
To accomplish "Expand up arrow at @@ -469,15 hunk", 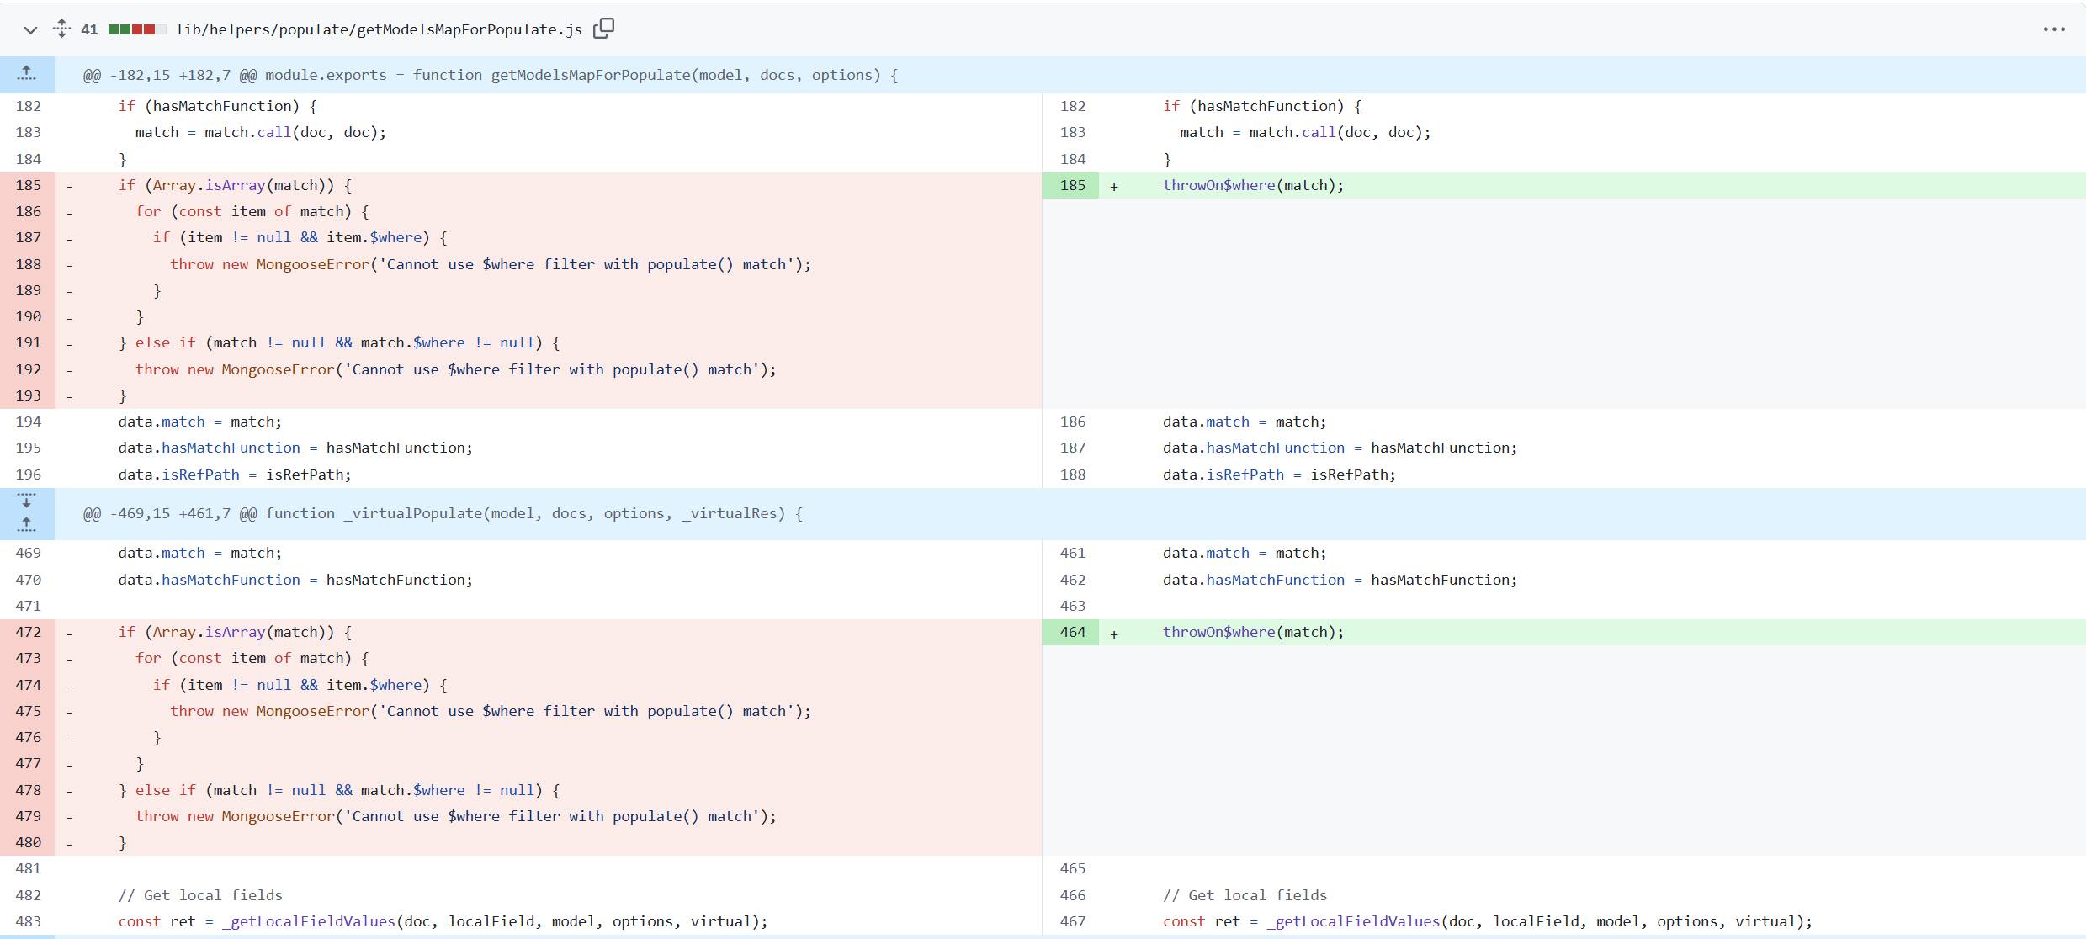I will 27,526.
